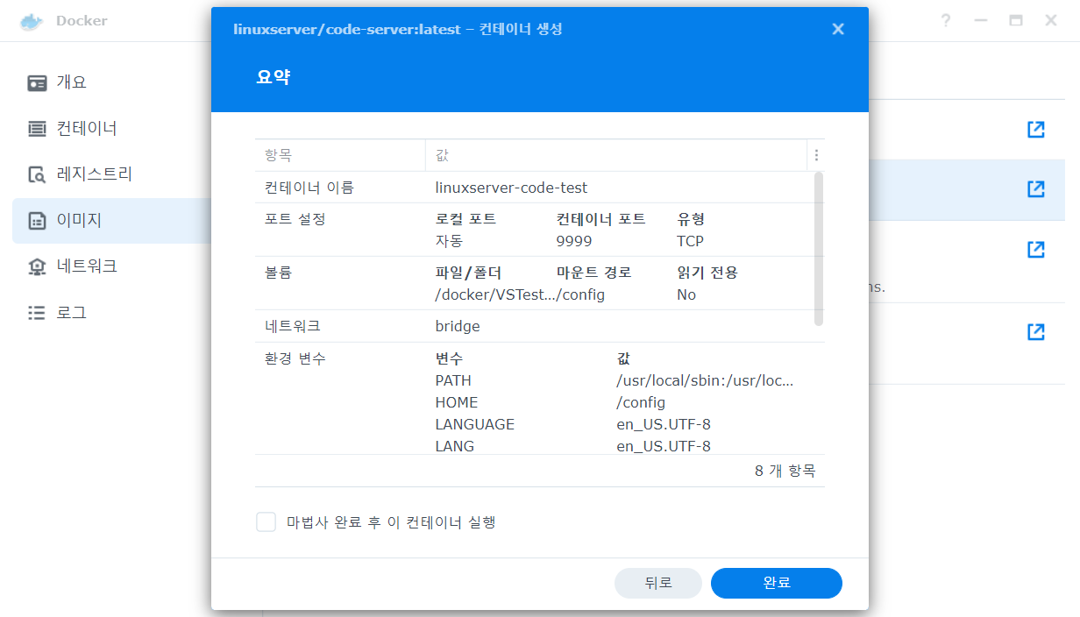Click the 완료 finish button
This screenshot has width=1080, height=617.
(x=777, y=583)
